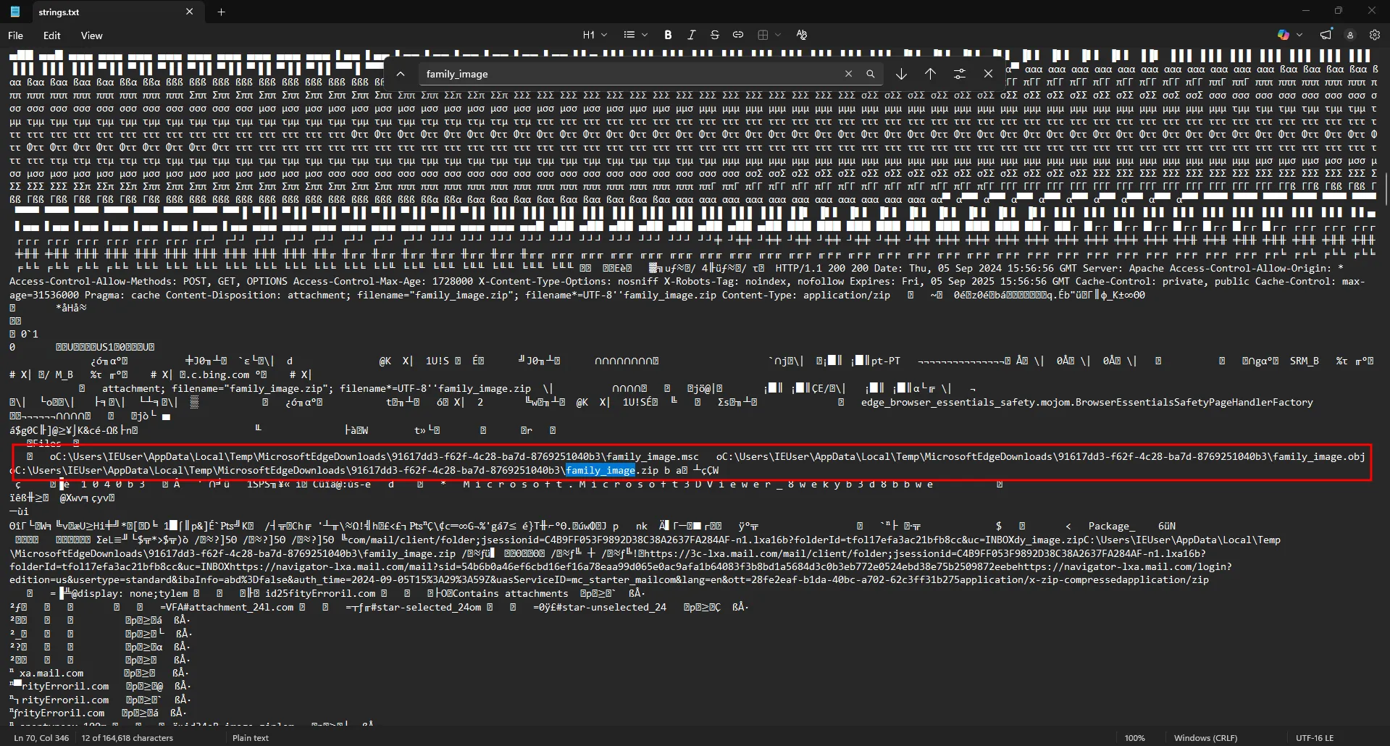Open the Edit menu
1390x746 pixels.
(51, 35)
